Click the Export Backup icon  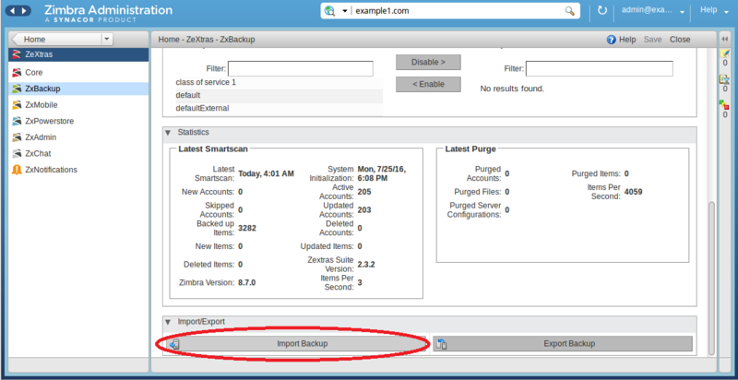[442, 344]
